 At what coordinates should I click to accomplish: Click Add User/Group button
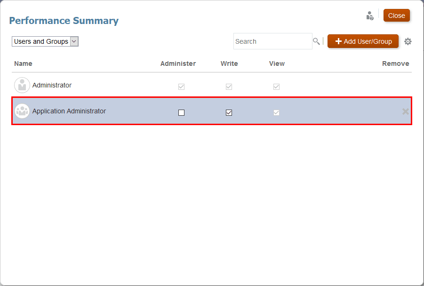tap(363, 41)
